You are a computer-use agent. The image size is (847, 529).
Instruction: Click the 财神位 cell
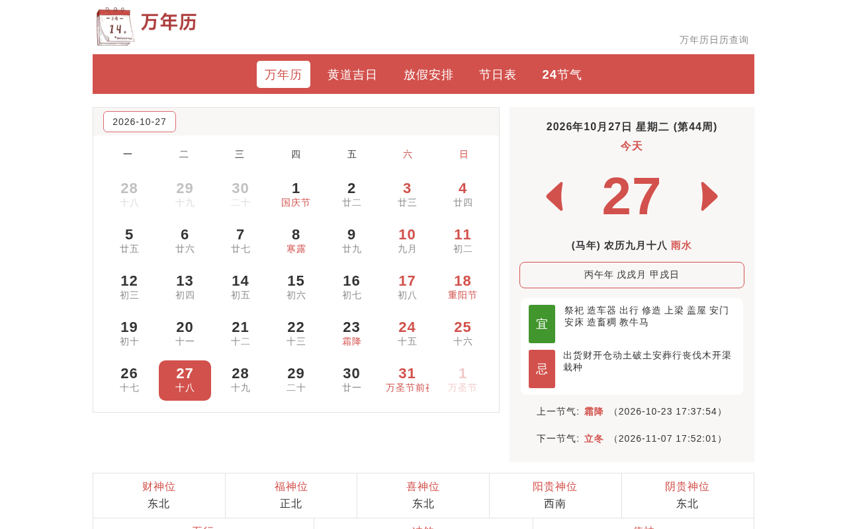click(159, 495)
